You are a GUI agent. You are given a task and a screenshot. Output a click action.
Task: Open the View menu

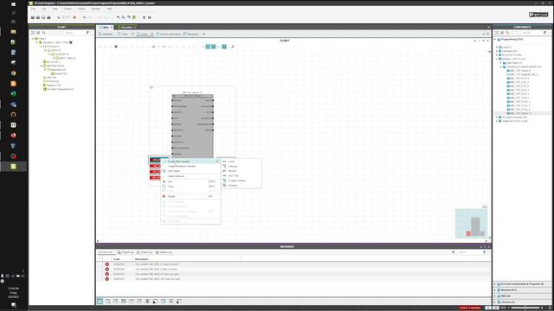click(55, 9)
